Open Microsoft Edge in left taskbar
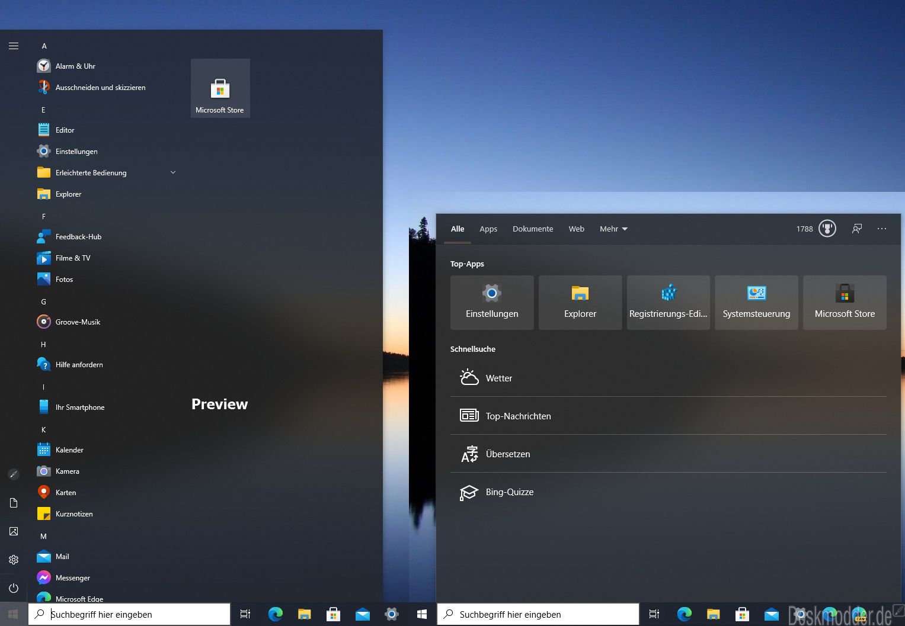 click(x=276, y=614)
